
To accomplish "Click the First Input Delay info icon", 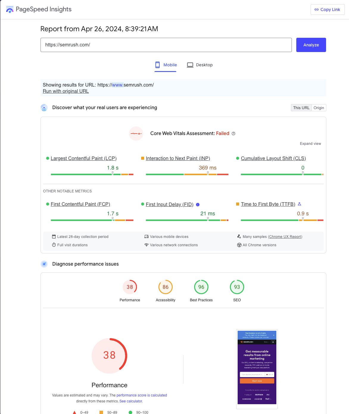I will coord(198,205).
